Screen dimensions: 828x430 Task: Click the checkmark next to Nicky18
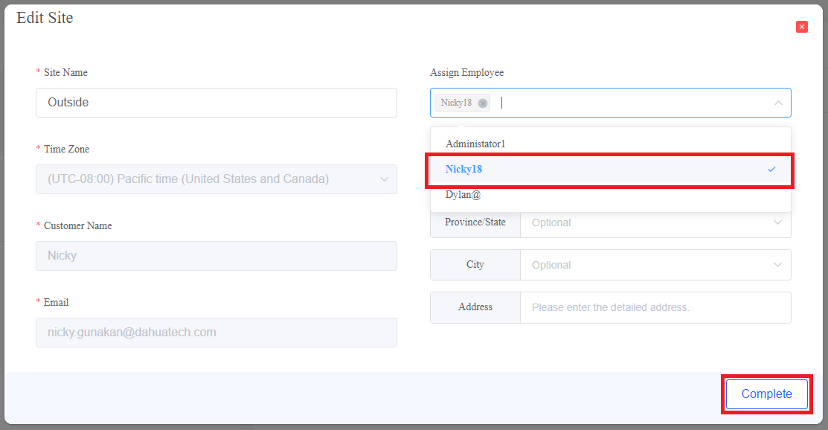coord(771,170)
